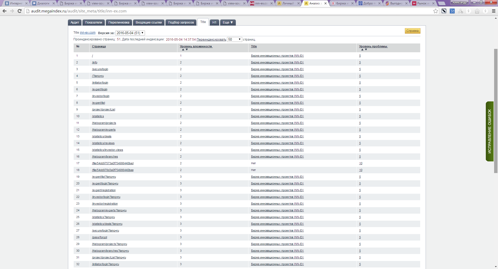Sort Уровень проблемы descending with down triangle
Viewport: 498px width, 269px height.
coord(366,49)
